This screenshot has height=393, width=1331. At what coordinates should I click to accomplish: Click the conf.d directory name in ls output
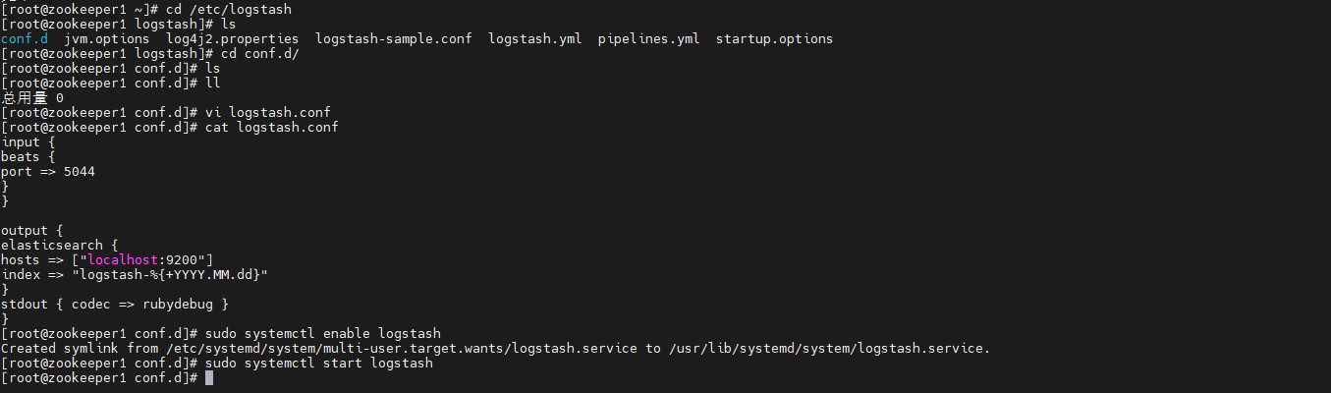click(24, 39)
